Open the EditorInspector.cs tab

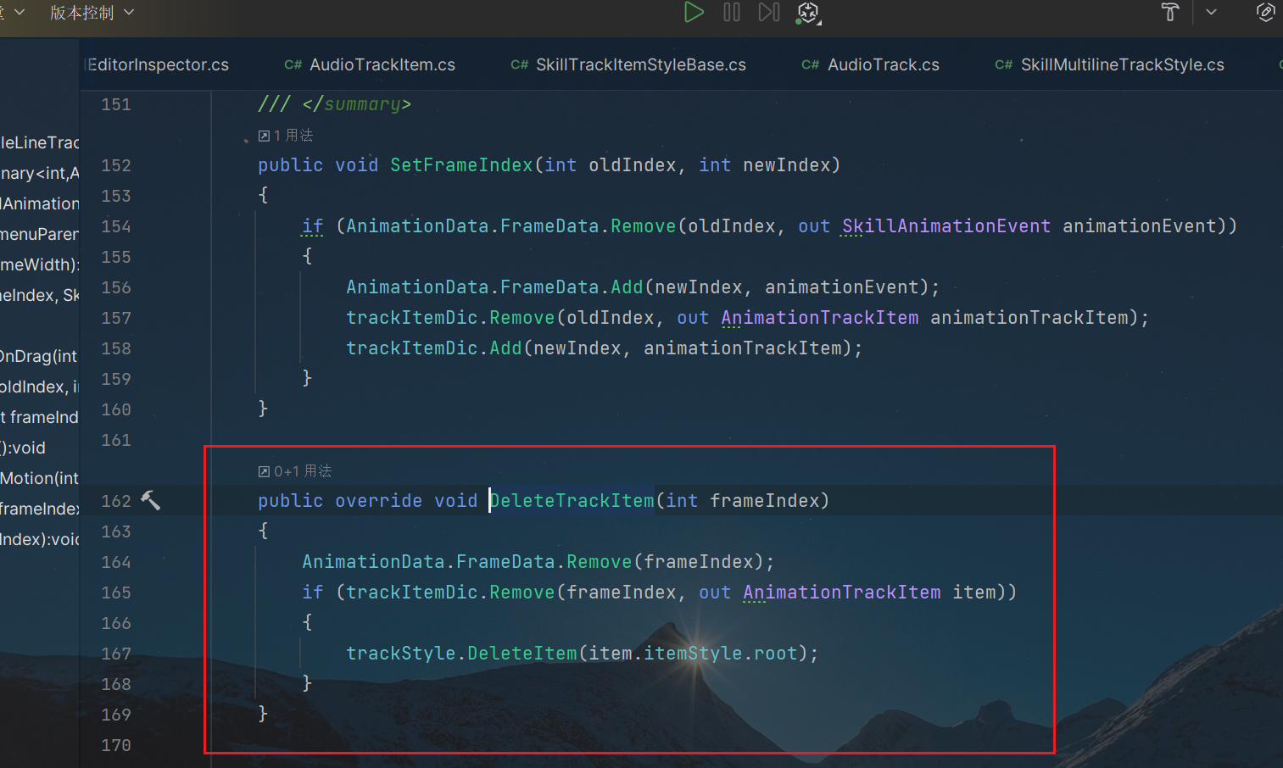[159, 65]
